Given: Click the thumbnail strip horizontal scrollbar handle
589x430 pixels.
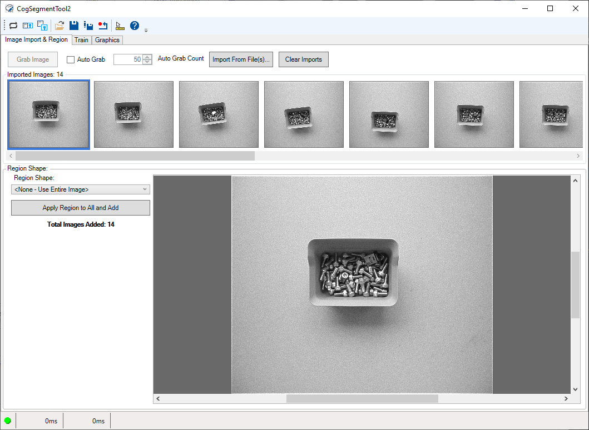Looking at the screenshot, I should point(135,156).
